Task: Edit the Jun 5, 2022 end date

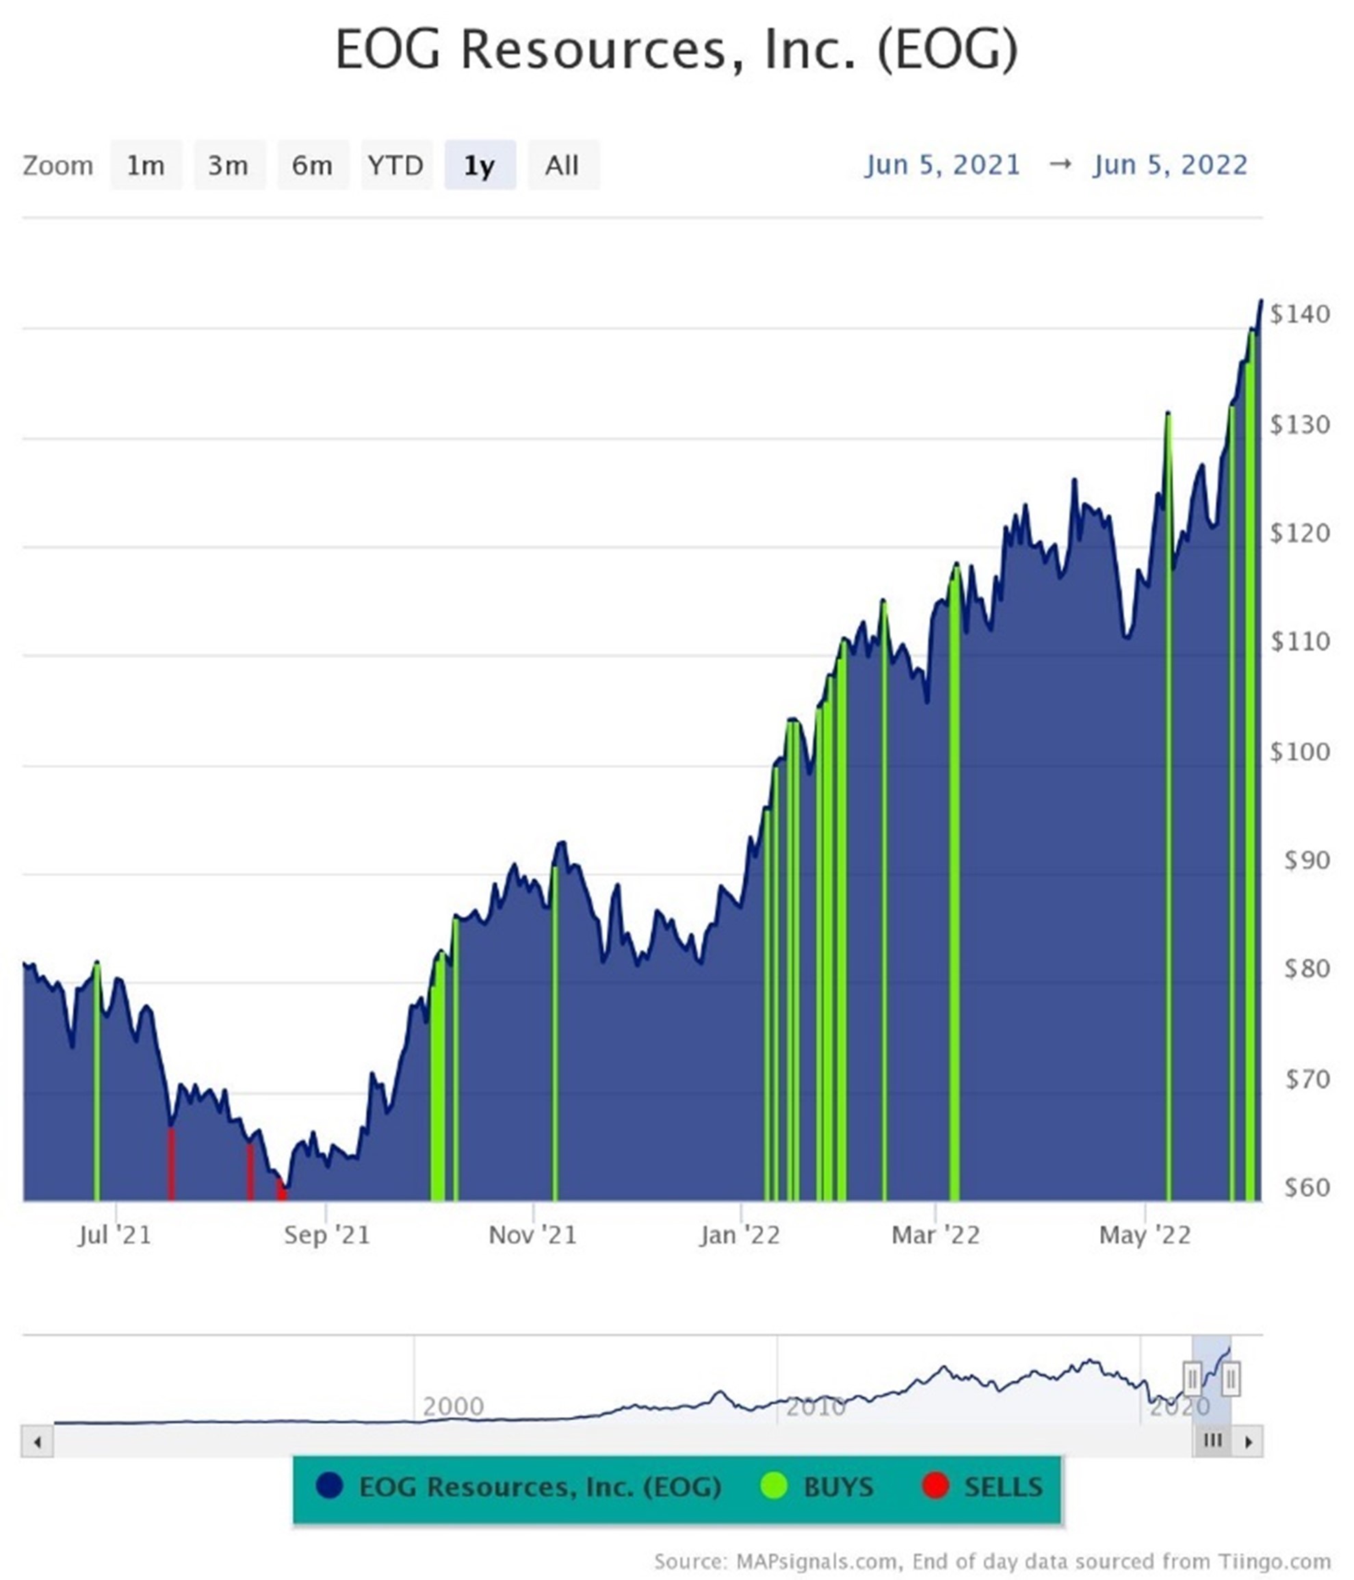Action: (1170, 165)
